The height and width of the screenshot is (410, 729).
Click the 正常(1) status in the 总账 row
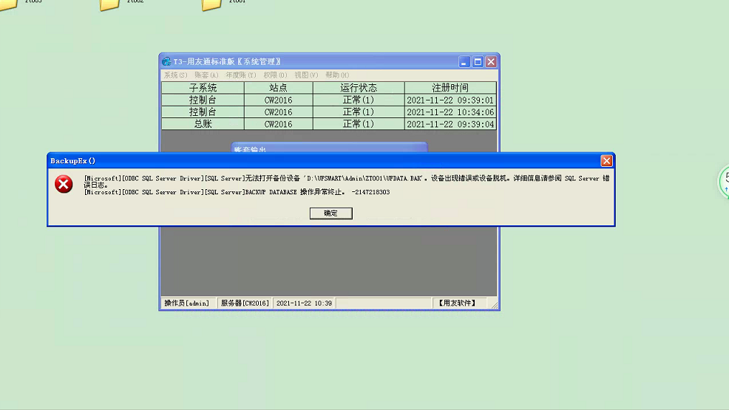(359, 124)
